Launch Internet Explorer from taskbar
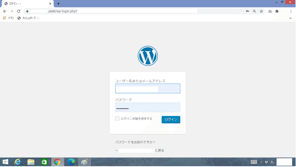The height and width of the screenshot is (167, 296). [17, 162]
